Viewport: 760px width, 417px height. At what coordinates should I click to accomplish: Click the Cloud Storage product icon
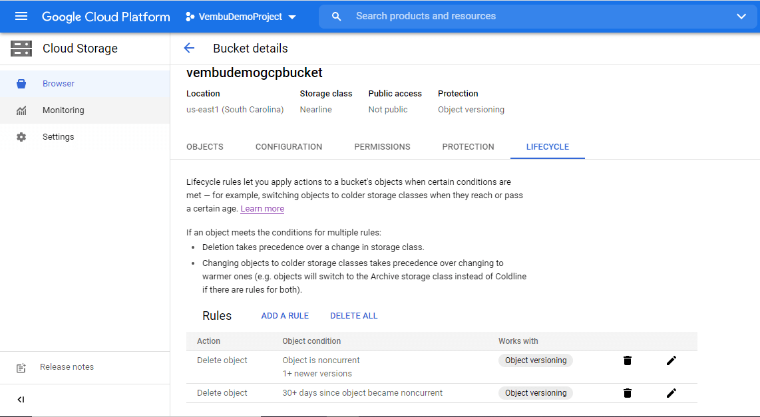[21, 49]
